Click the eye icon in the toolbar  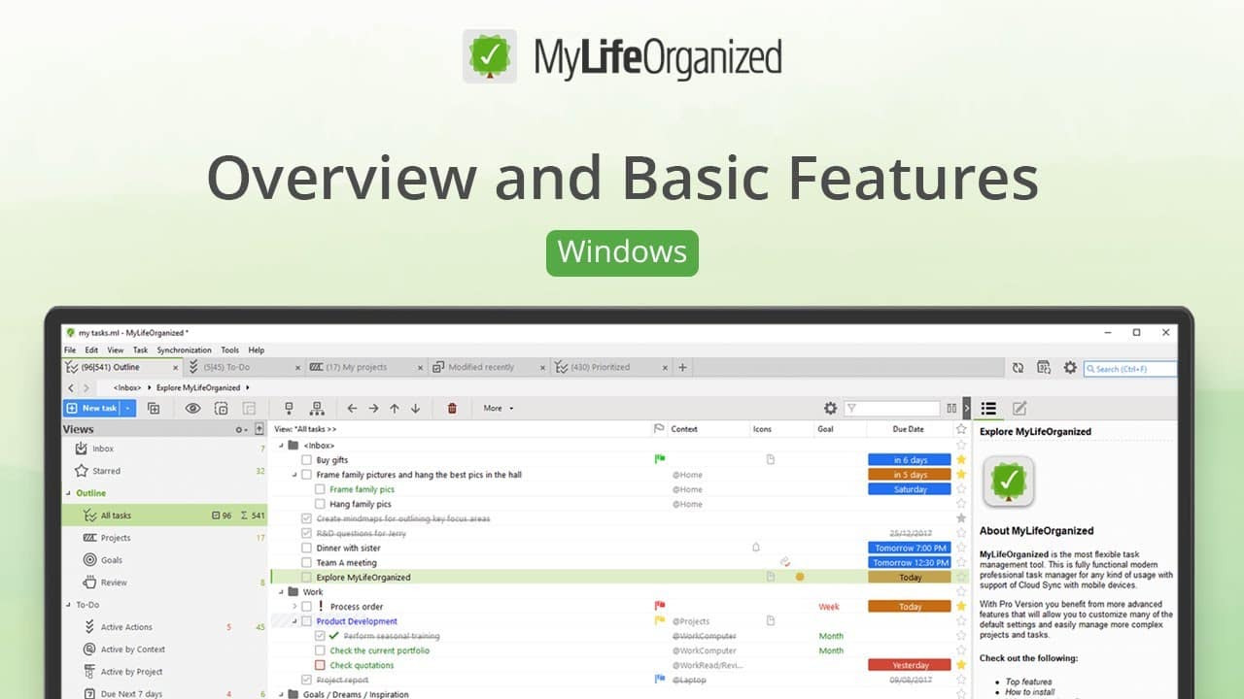coord(192,409)
